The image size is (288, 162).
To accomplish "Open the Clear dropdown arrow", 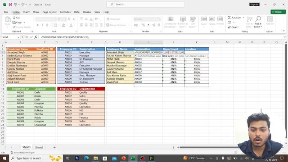I will 238,27.
